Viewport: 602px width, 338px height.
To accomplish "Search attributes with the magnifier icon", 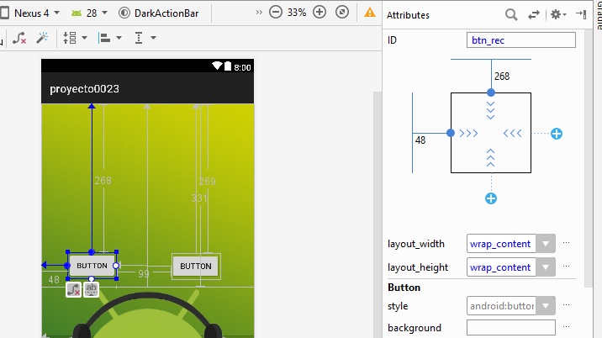I will click(511, 14).
